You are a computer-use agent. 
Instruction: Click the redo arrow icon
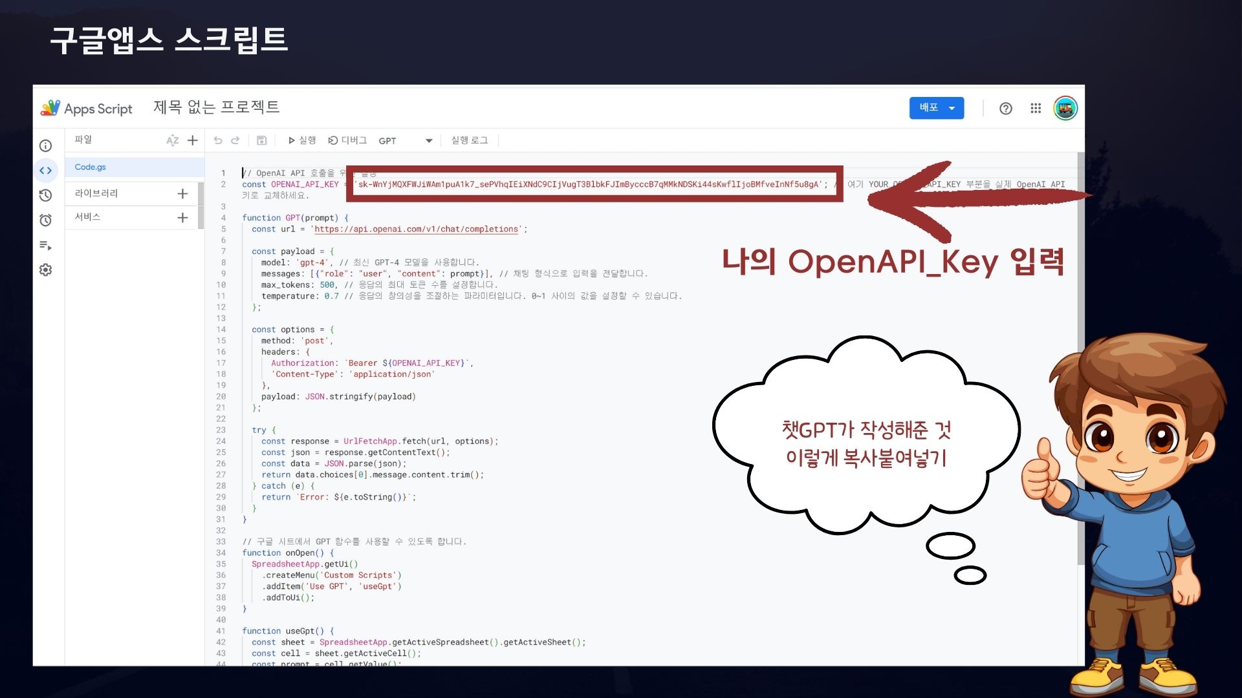(x=235, y=140)
